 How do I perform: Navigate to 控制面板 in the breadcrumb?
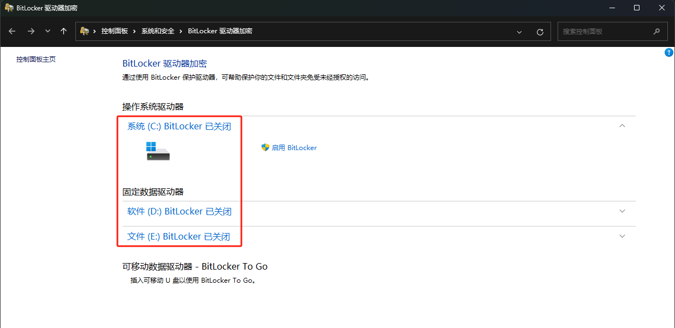click(114, 31)
